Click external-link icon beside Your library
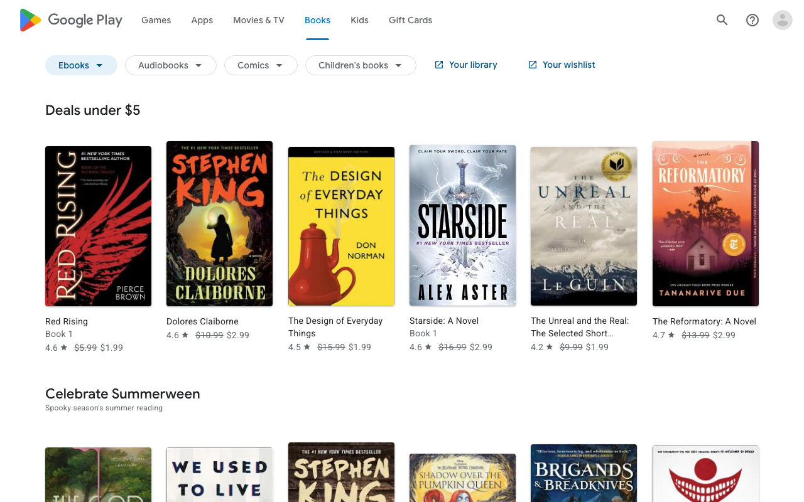The image size is (804, 502). 439,65
